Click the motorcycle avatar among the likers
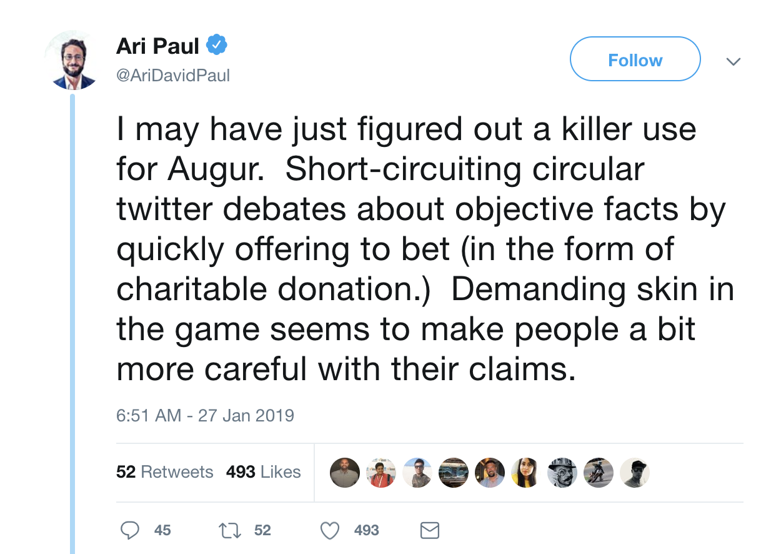Screen dimensions: 781x554 (599, 473)
